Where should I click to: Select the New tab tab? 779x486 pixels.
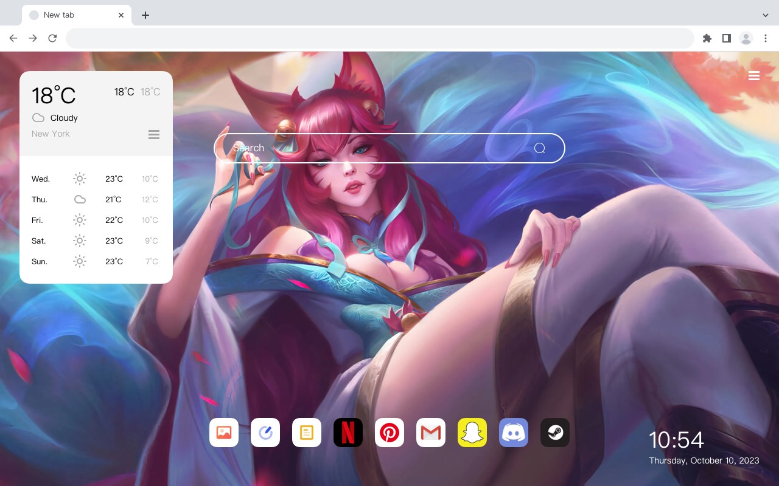coord(77,15)
